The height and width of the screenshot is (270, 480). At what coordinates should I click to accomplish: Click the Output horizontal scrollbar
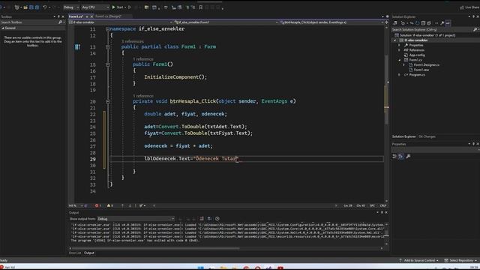tap(154, 248)
